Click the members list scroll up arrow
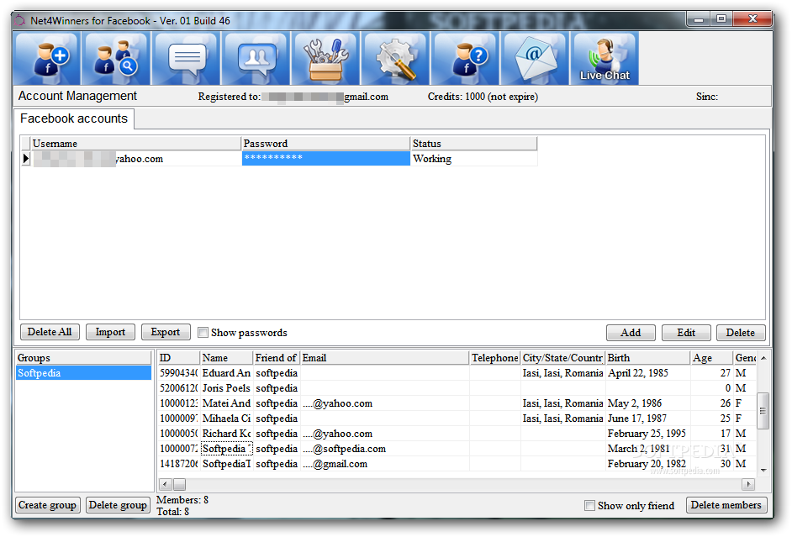The image size is (792, 537). (763, 358)
